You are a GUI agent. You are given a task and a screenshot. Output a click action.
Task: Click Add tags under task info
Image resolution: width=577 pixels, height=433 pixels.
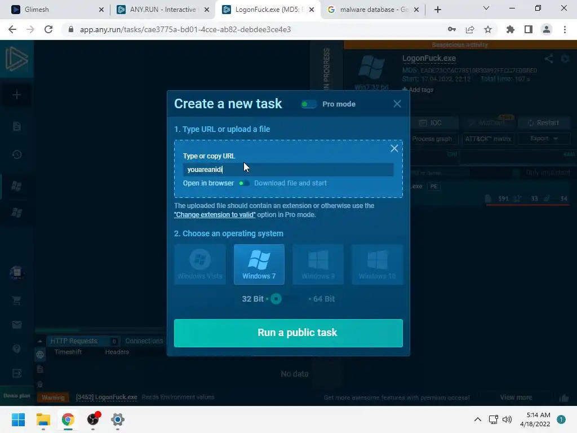418,90
